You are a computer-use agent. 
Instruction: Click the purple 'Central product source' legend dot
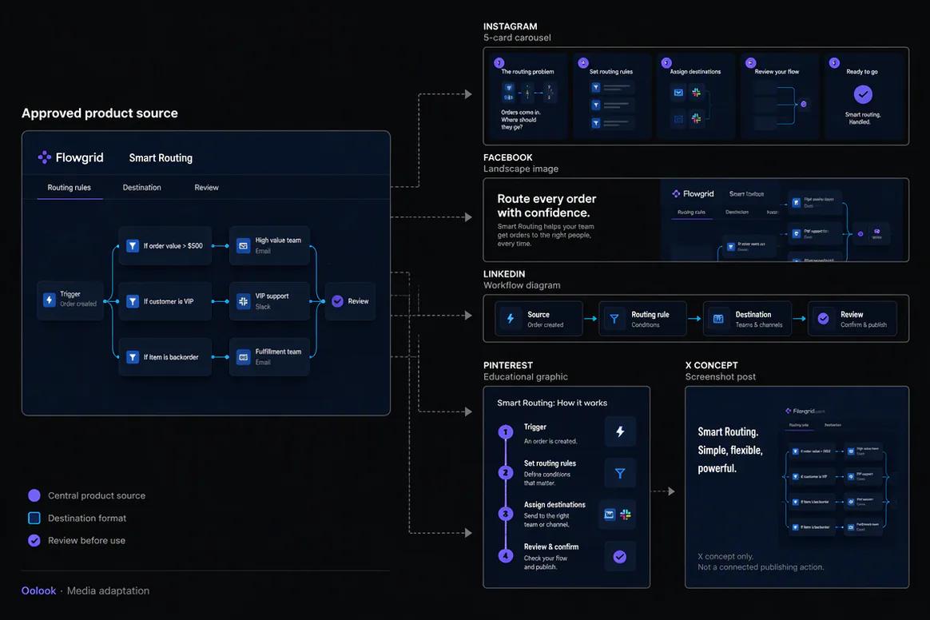(x=34, y=495)
